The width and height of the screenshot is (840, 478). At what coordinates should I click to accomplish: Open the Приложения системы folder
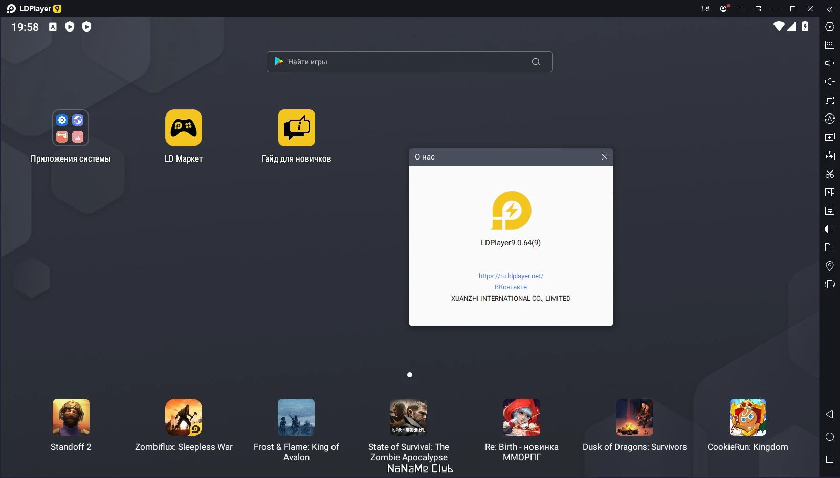71,128
